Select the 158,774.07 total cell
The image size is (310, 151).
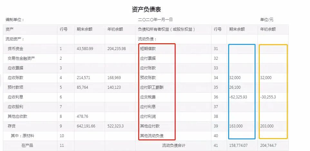238,146
